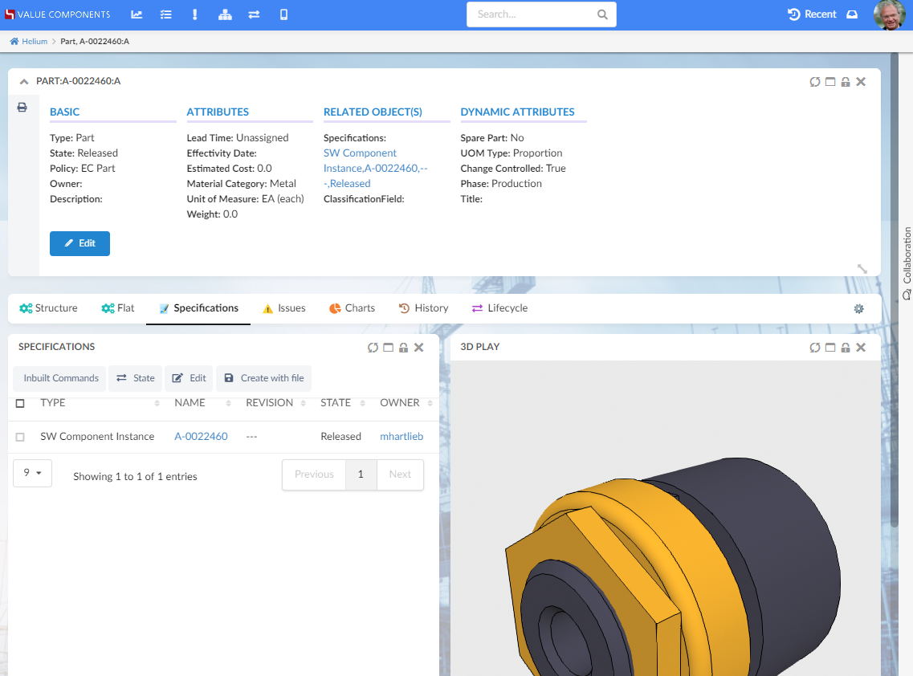Sort table by the TYPE column header
913x676 pixels.
pyautogui.click(x=53, y=403)
